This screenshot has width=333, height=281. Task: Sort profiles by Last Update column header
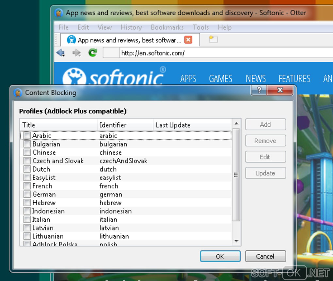click(x=192, y=125)
